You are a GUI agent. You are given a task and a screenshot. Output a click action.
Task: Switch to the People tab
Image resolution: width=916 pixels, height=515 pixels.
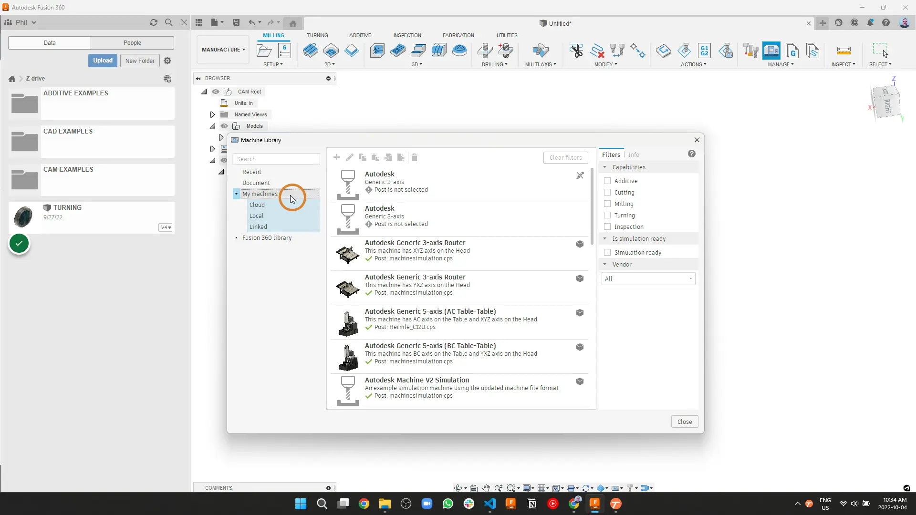coord(132,42)
